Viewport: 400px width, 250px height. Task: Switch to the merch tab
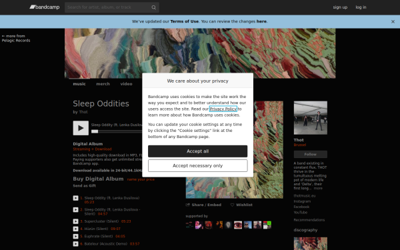103,84
